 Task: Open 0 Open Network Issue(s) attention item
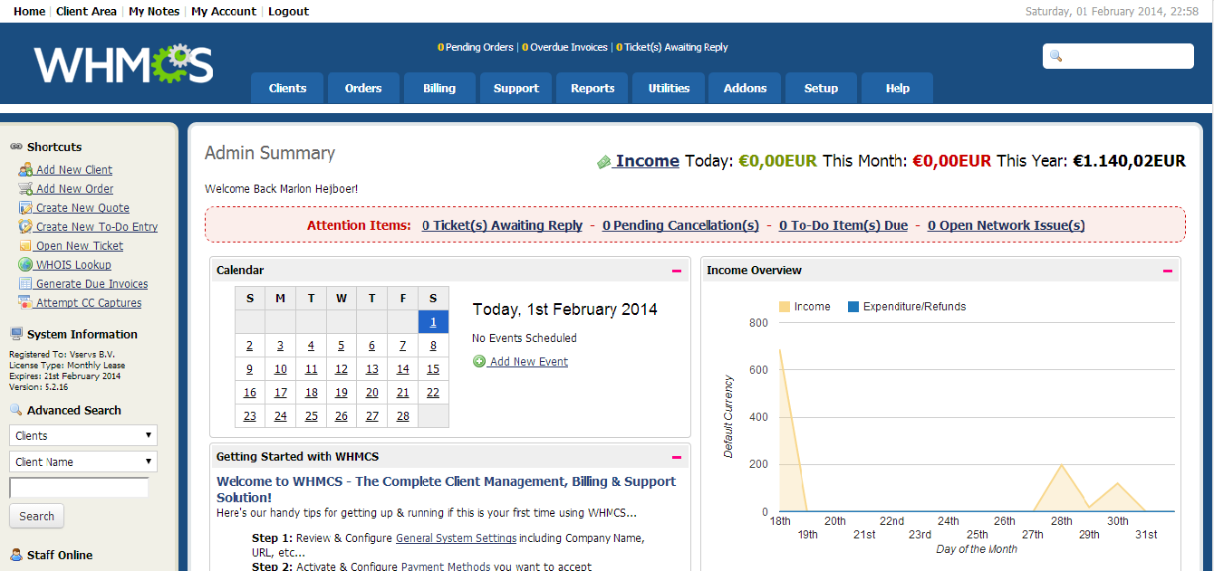pos(1007,225)
